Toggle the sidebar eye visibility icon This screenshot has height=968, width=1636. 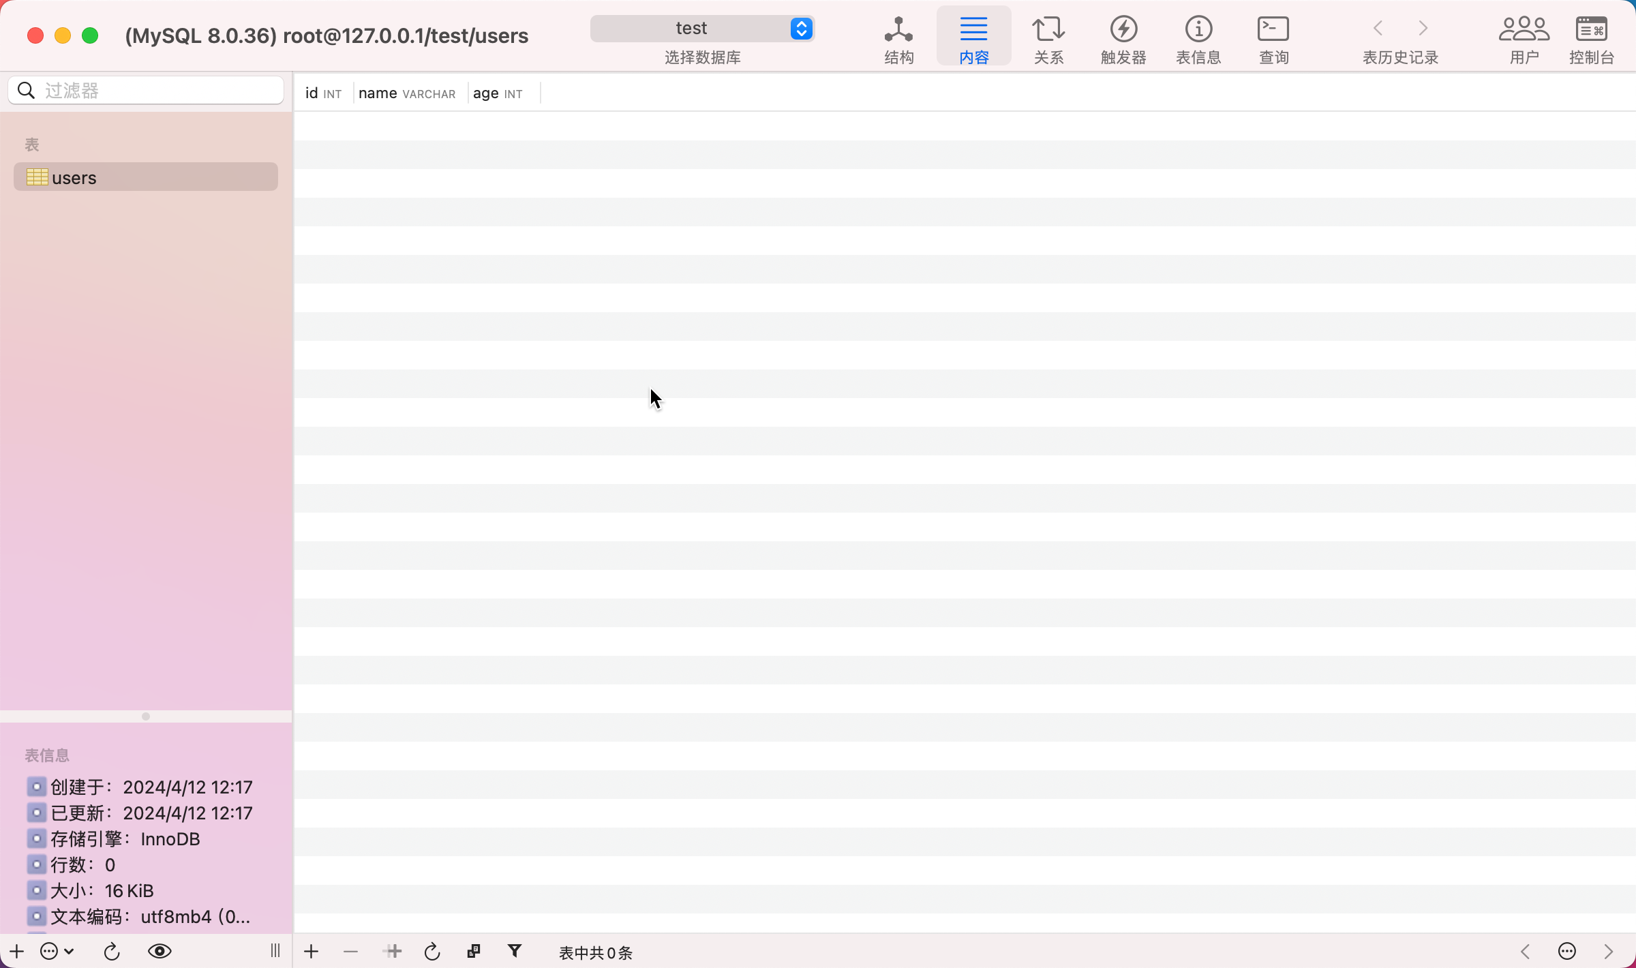[x=160, y=951]
